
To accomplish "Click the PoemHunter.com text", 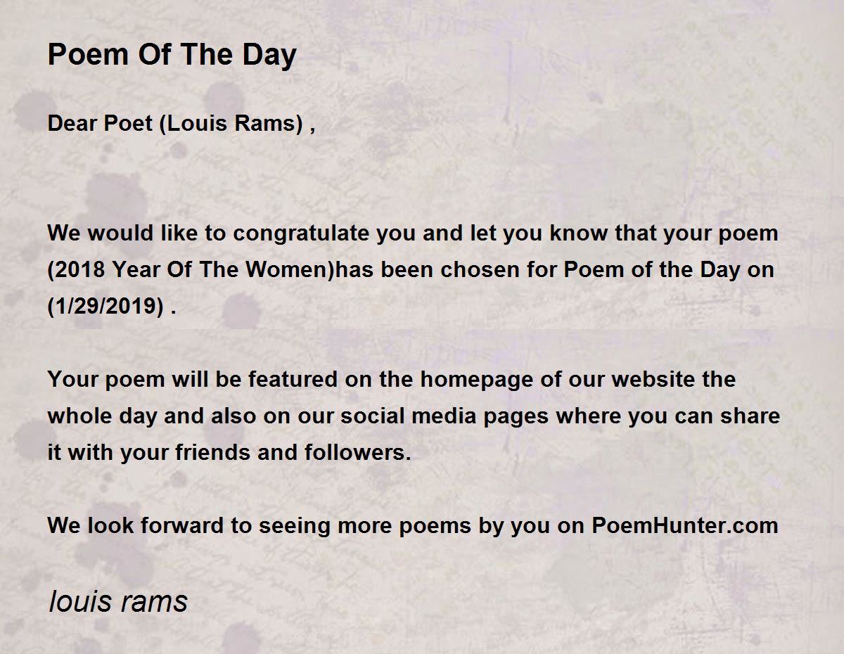I will [685, 525].
